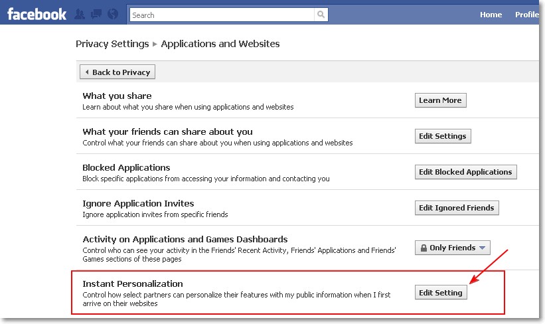Click 'Learn about what you share' description
Viewport: 545px width, 324px height.
(188, 107)
